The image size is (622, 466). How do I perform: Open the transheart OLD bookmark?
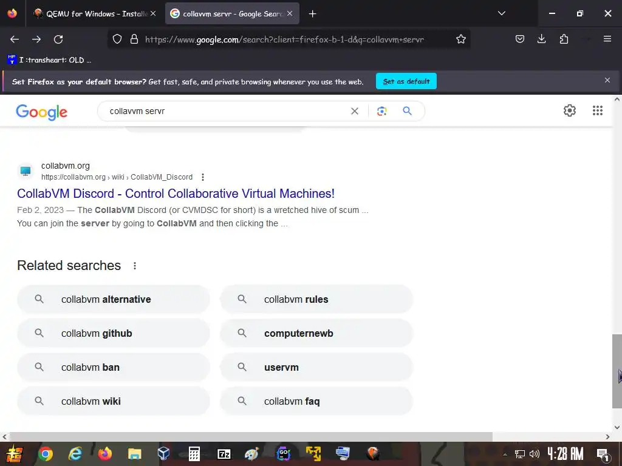(x=50, y=60)
